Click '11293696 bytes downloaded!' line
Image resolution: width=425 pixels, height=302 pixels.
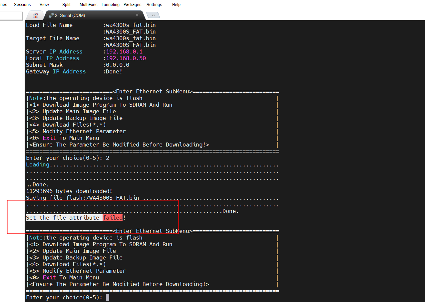(69, 191)
